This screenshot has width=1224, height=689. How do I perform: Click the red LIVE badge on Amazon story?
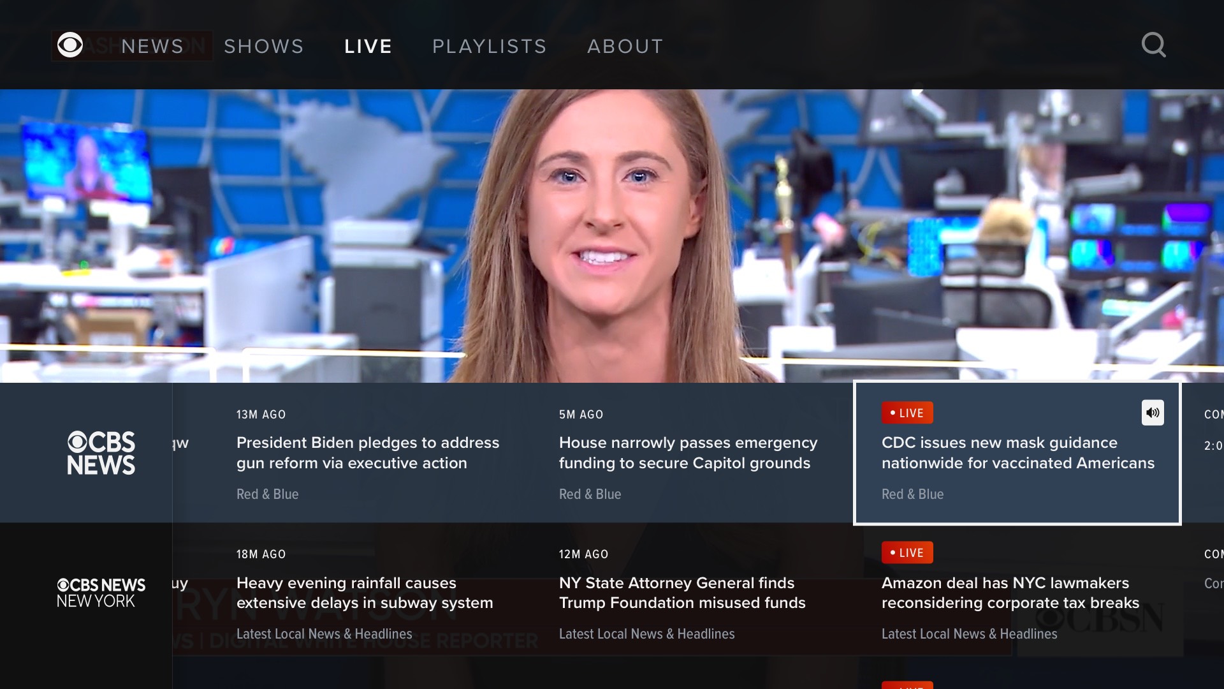[907, 552]
